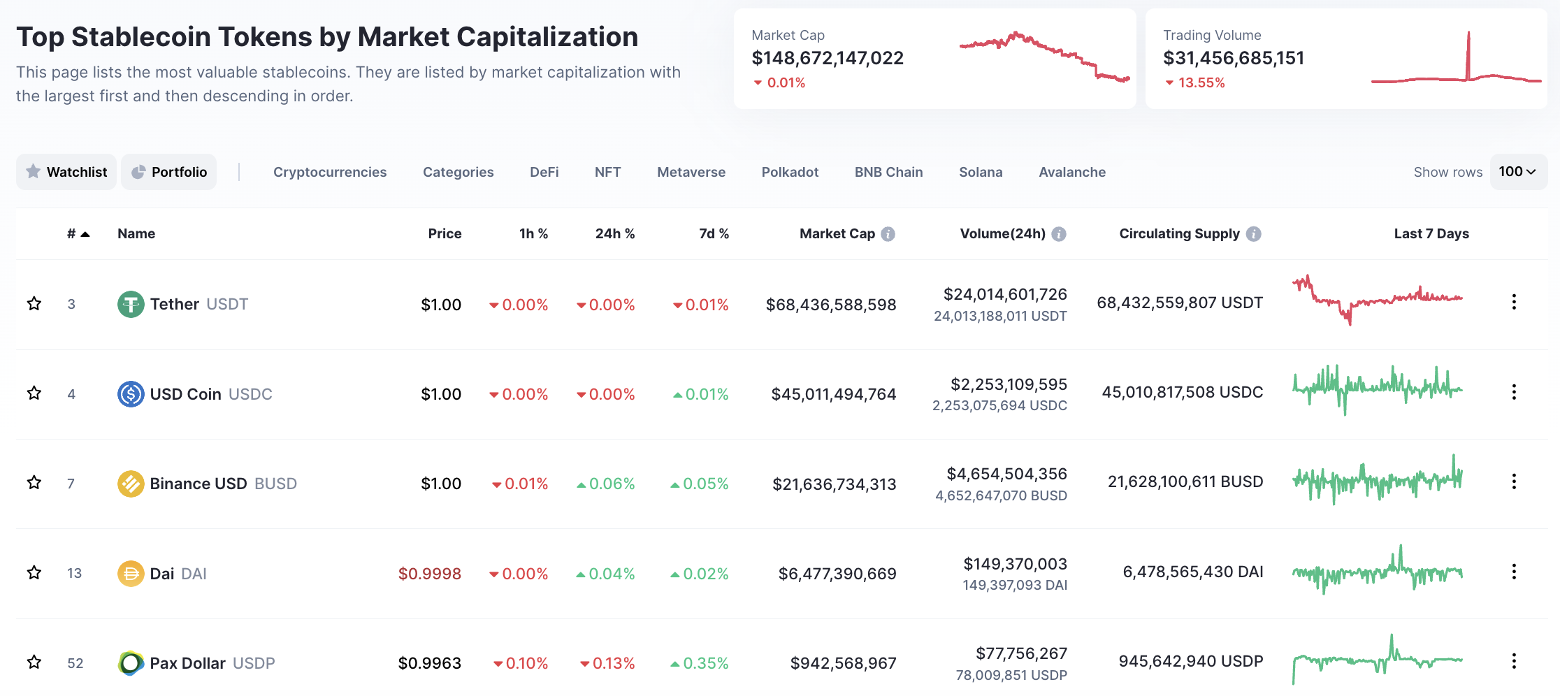Toggle the watchlist star for USD Coin
1560x696 pixels.
(x=34, y=393)
